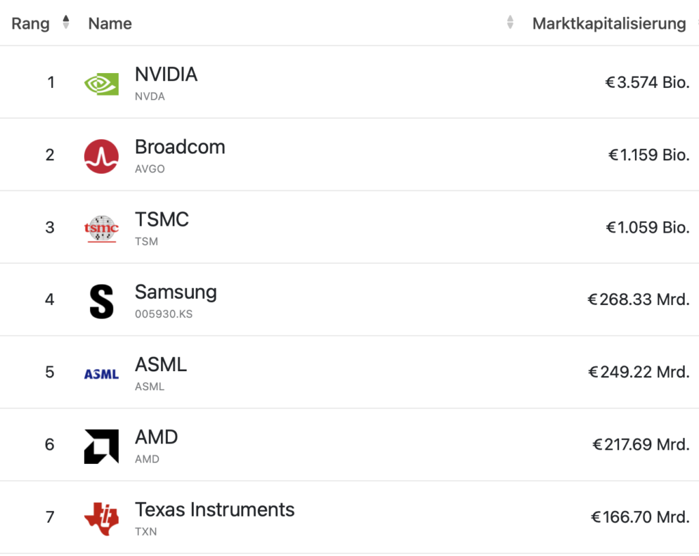Open the Samsung company page

pyautogui.click(x=175, y=293)
